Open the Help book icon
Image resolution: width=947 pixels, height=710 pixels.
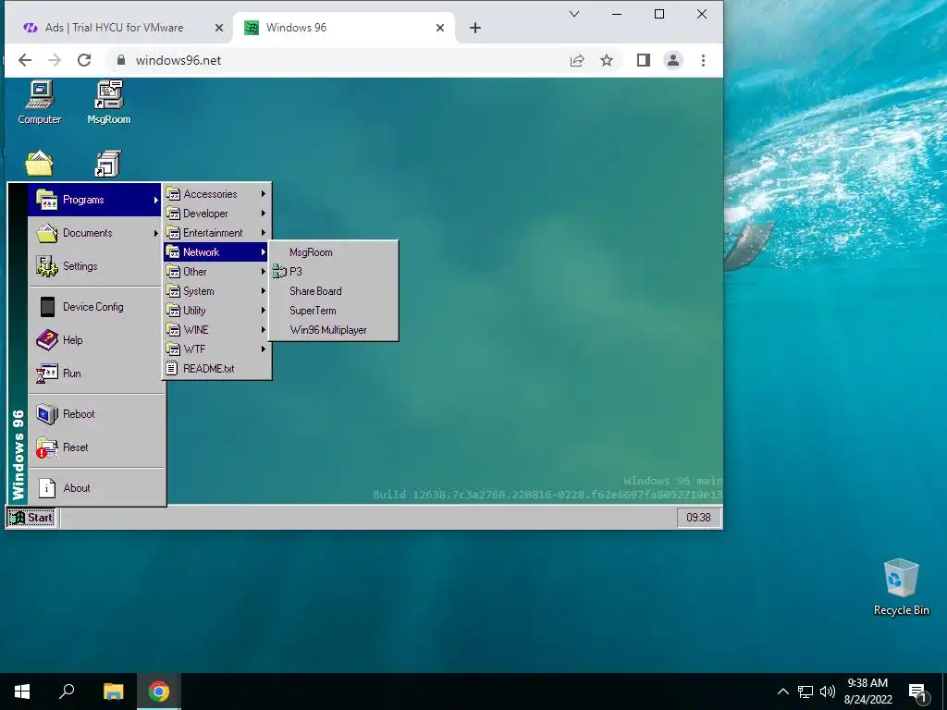click(46, 340)
